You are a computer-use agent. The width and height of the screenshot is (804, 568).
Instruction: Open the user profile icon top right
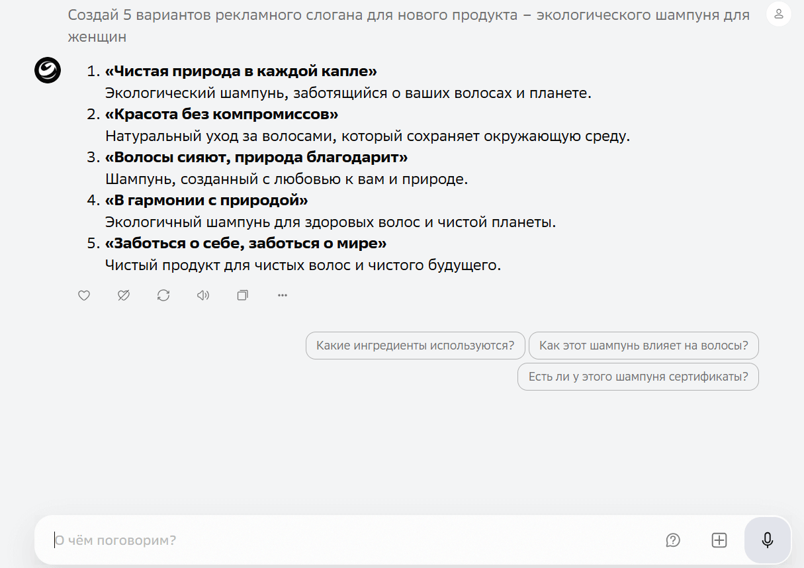tap(779, 14)
